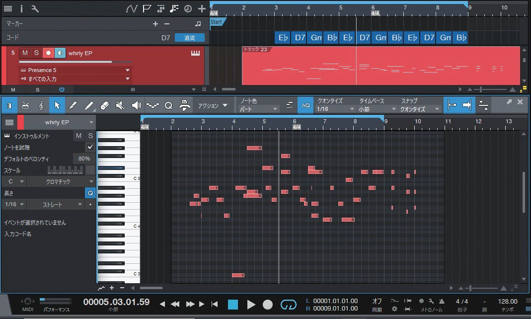The image size is (531, 319).
Task: Open the transport gear settings icon
Action: pyautogui.click(x=394, y=309)
